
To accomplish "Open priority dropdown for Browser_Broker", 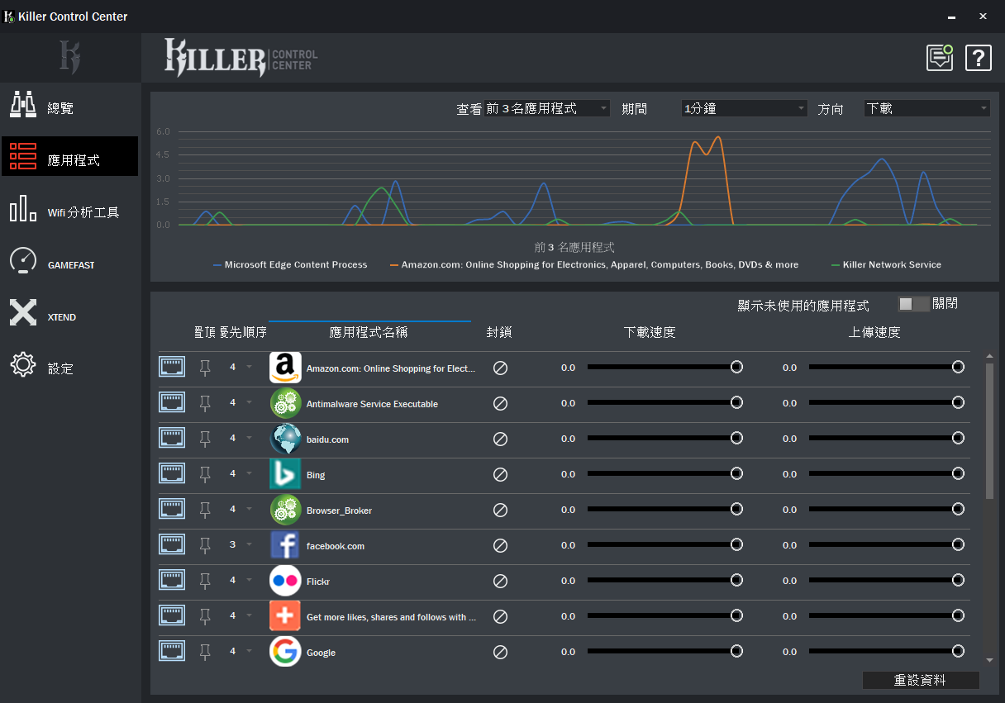I will pos(249,510).
